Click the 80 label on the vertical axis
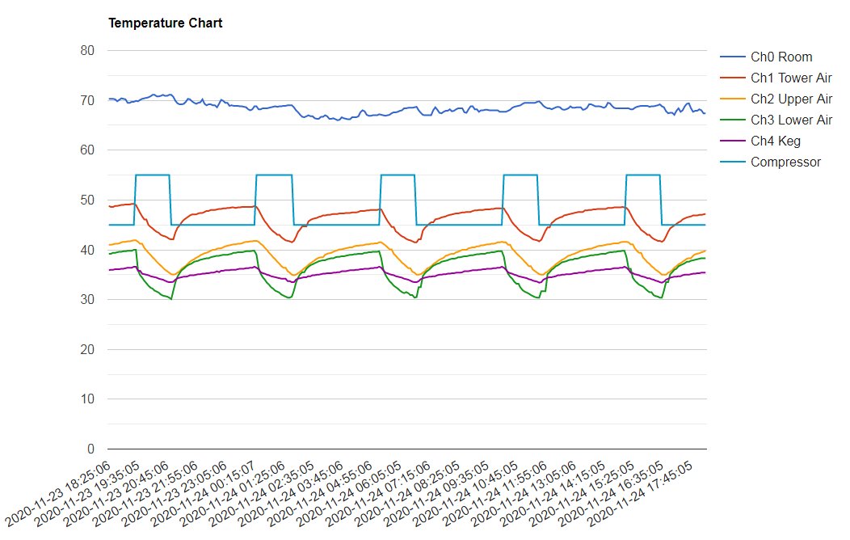The image size is (850, 540). (x=87, y=51)
